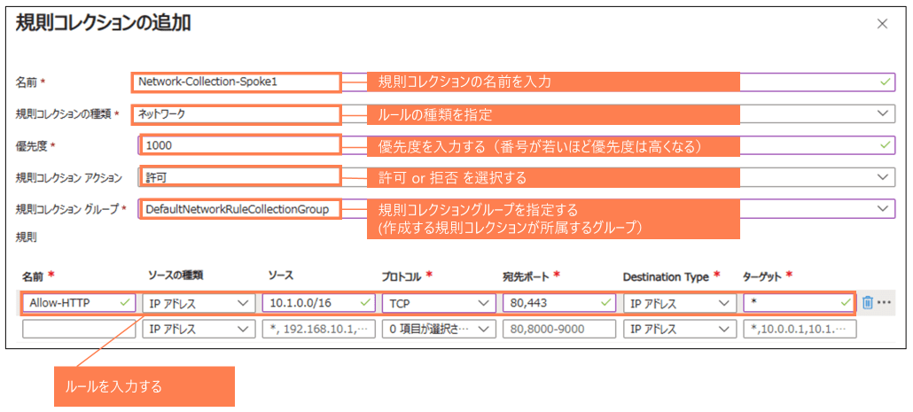
Task: Click the 優先度 field showing 1000
Action: 517,145
